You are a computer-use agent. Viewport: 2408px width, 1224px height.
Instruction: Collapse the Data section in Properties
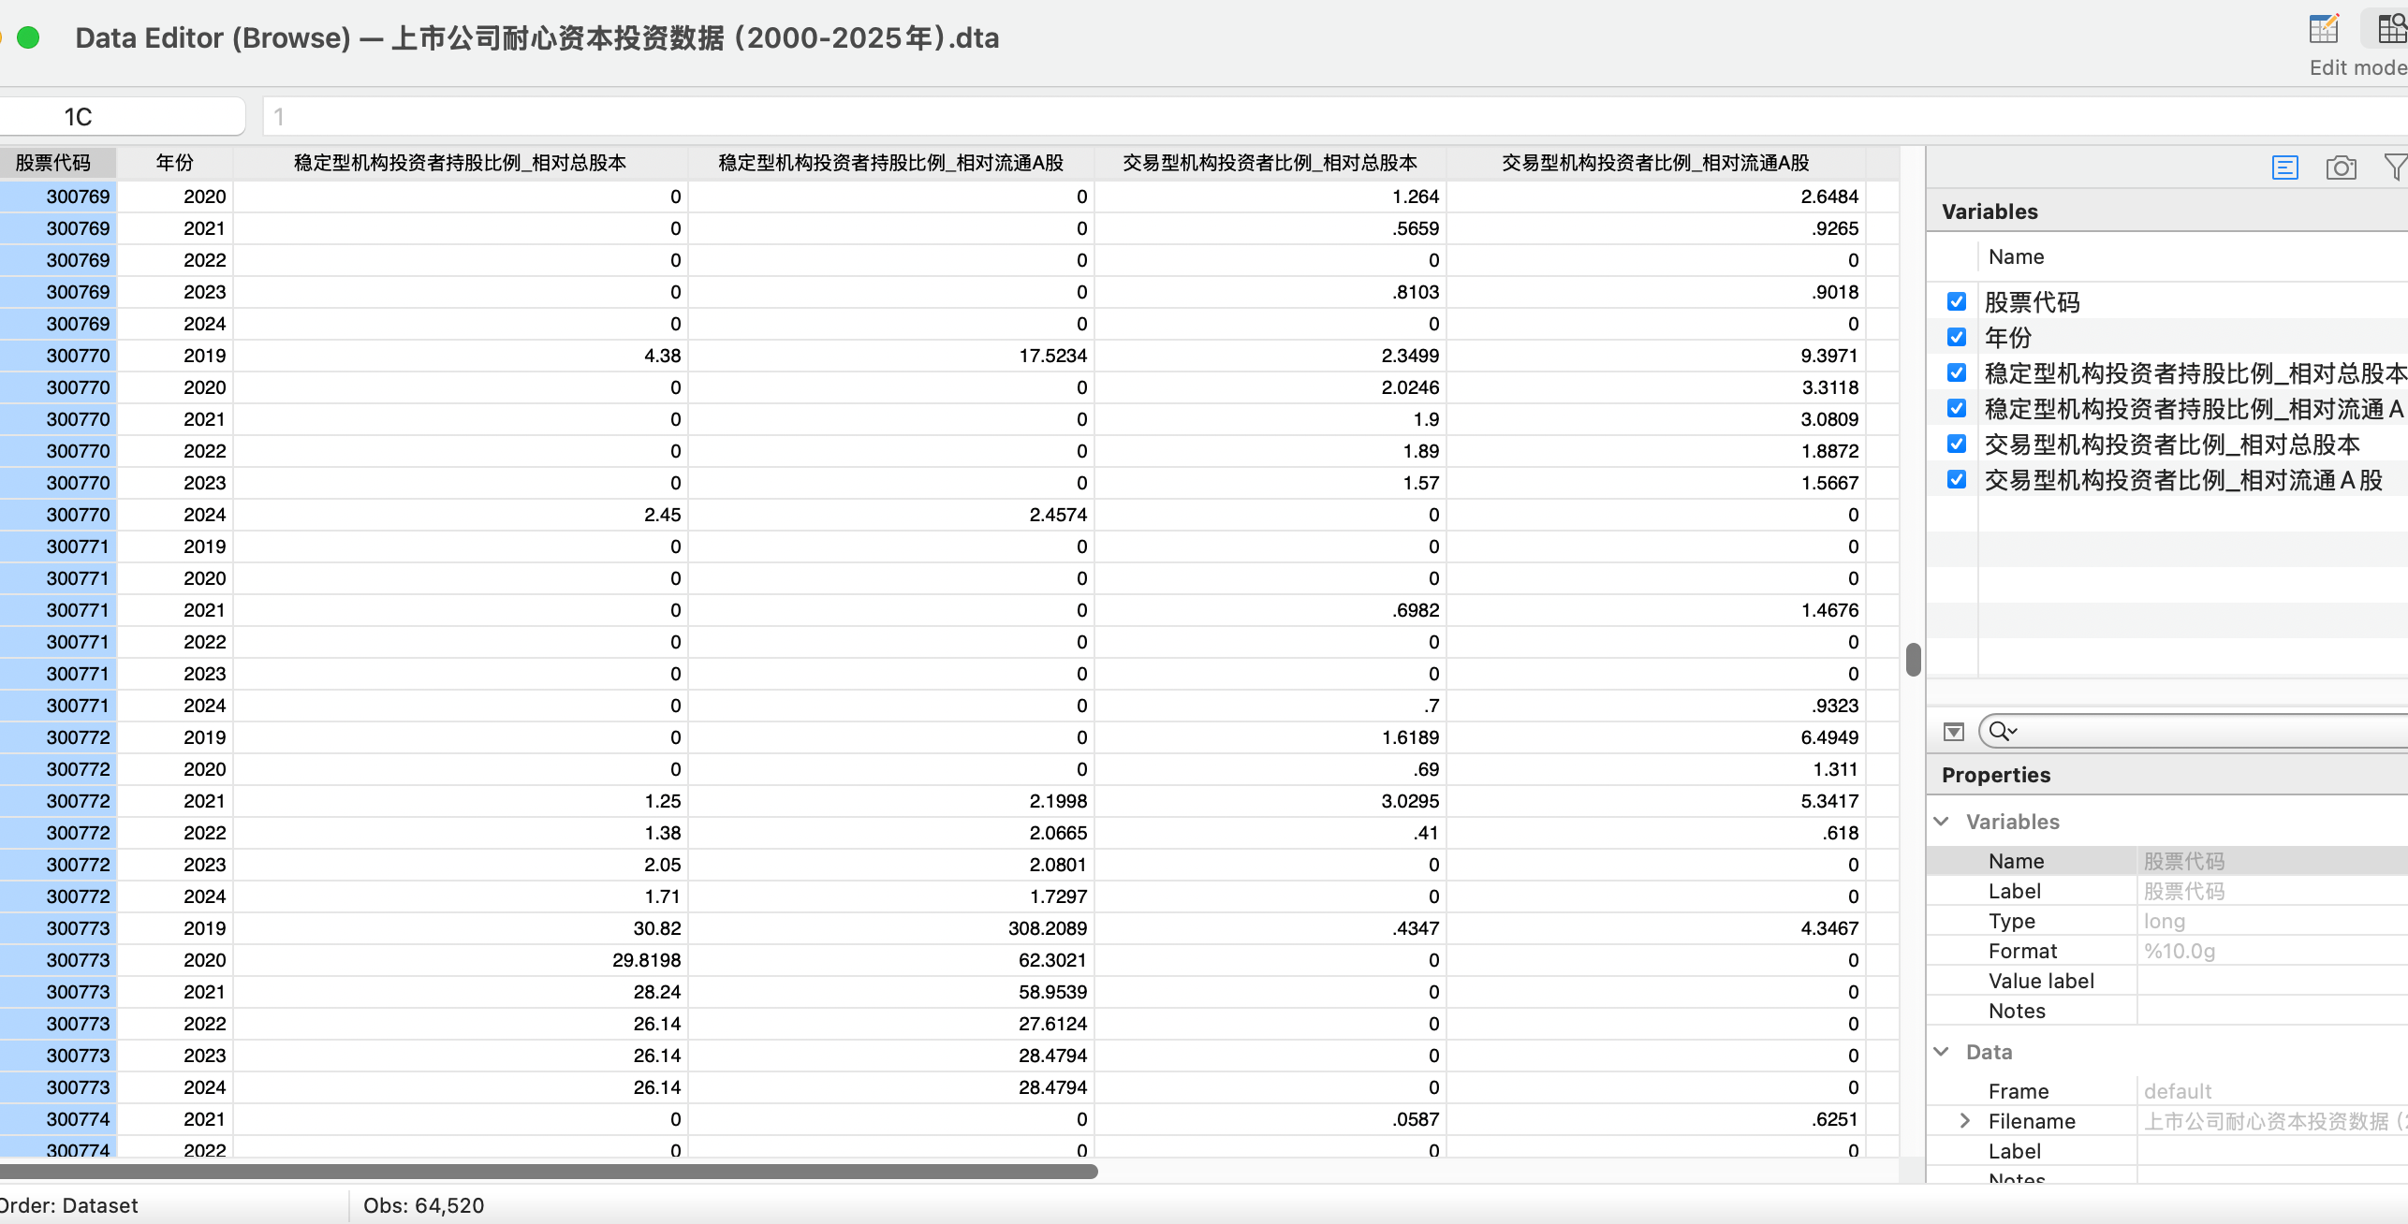1942,1052
